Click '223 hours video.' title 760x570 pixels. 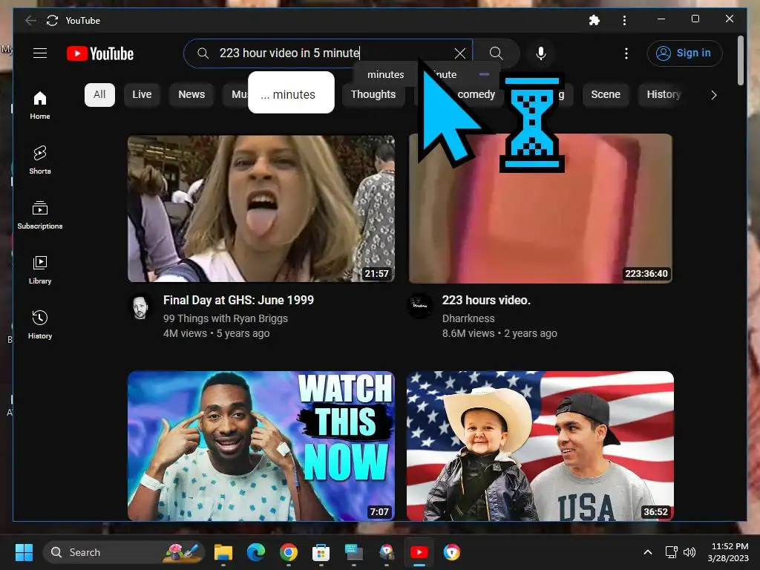click(x=486, y=300)
